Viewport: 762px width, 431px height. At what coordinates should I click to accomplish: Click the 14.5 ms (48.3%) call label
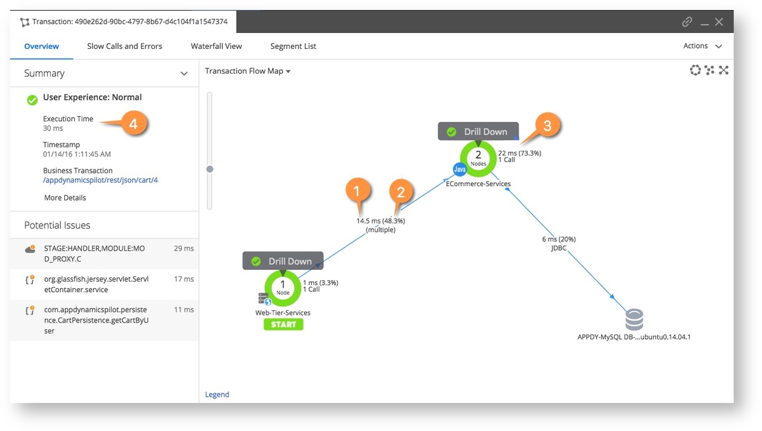(380, 221)
